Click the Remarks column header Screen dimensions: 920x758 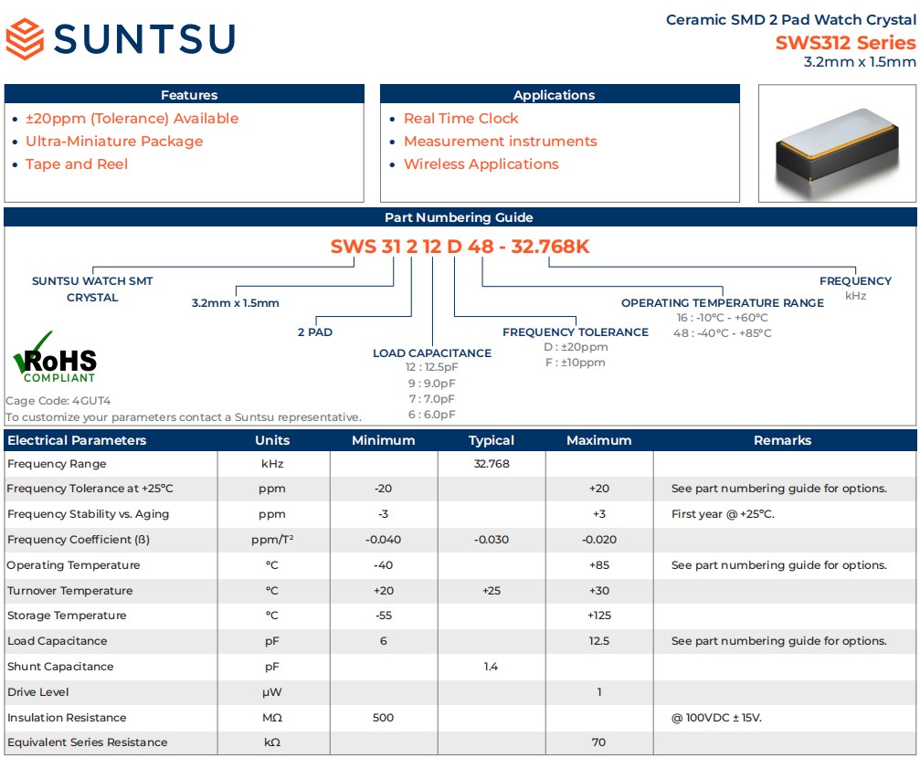coord(782,440)
